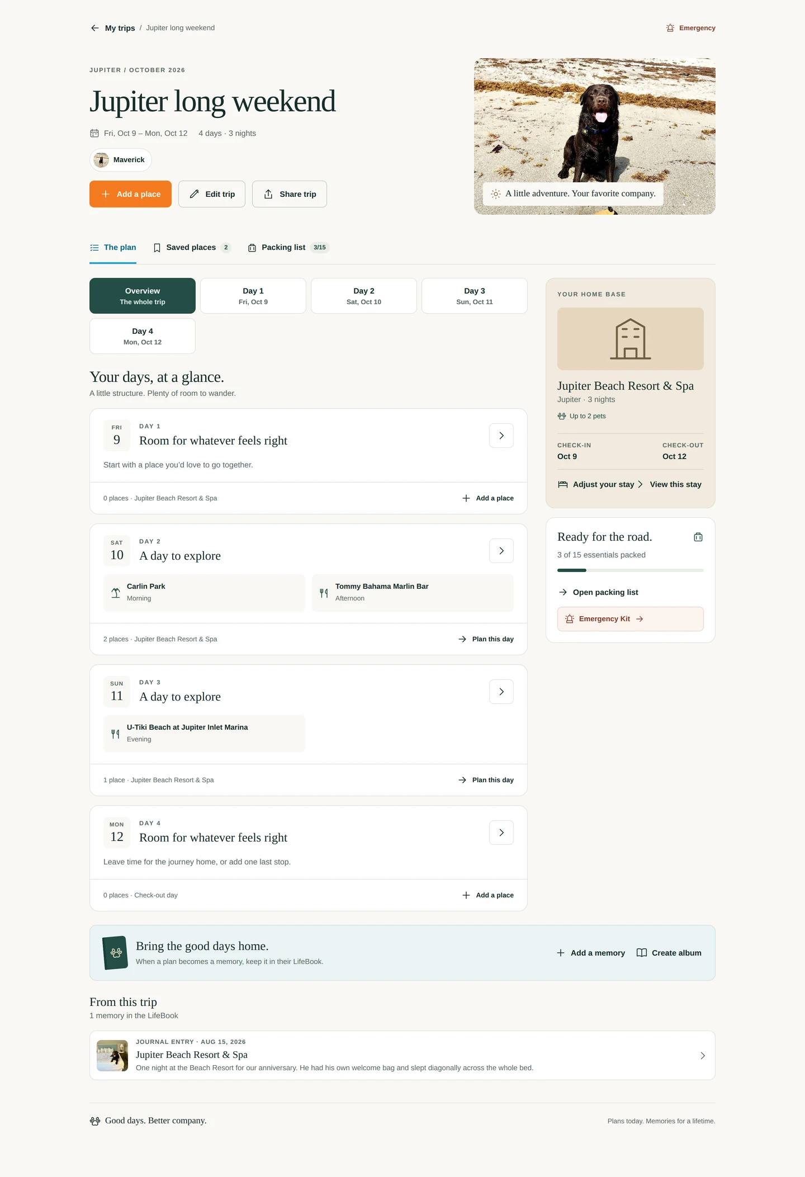Click Open packing list link
The height and width of the screenshot is (1177, 805).
[598, 592]
